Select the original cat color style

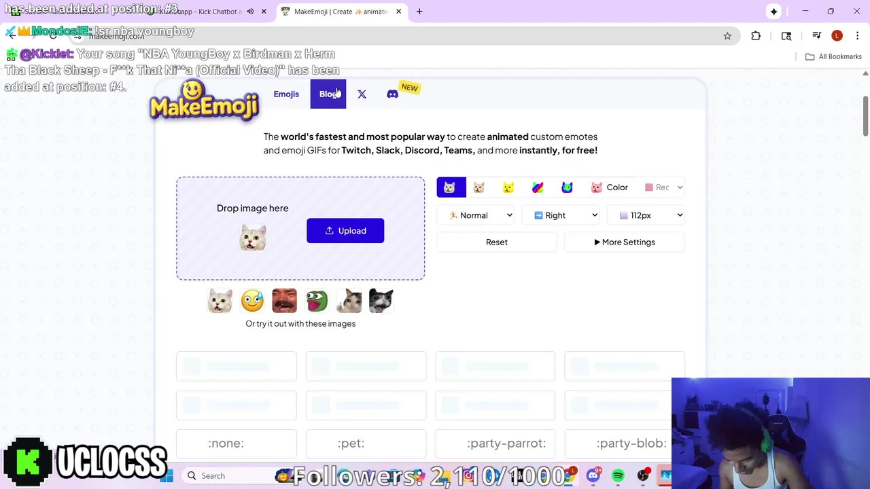451,187
